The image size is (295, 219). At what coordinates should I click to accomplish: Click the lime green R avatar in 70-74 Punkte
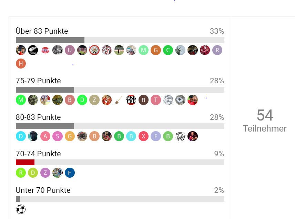(x=21, y=173)
